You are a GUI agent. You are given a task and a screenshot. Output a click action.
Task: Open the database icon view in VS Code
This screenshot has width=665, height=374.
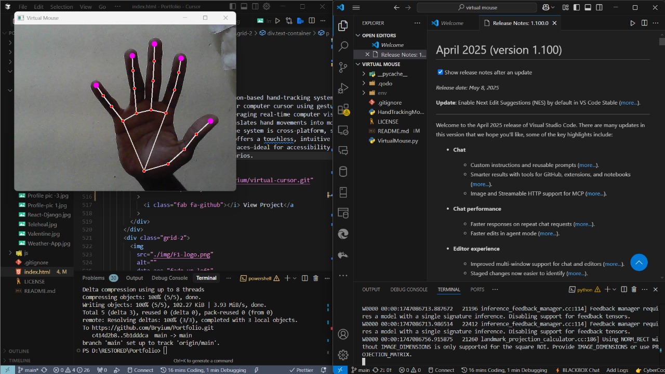pyautogui.click(x=343, y=172)
